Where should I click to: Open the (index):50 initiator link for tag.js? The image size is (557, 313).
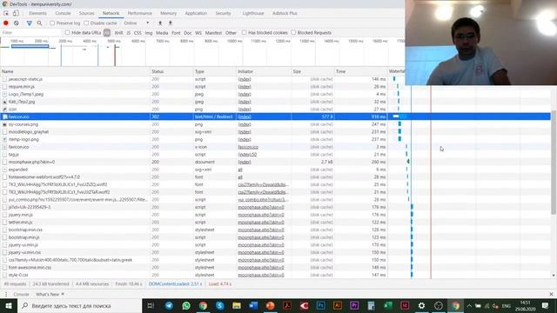[x=247, y=155]
